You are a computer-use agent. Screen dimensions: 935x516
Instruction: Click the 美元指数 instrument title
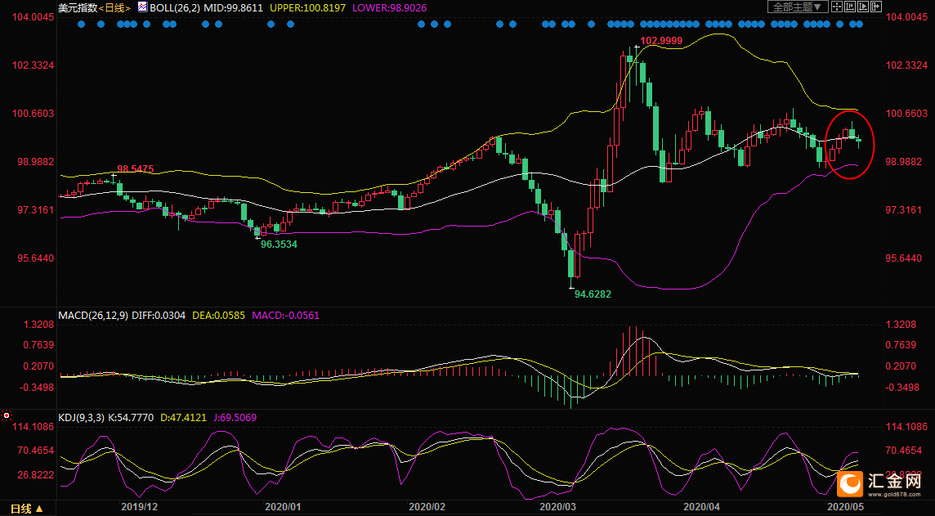(78, 7)
